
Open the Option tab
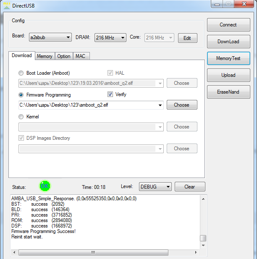click(x=64, y=56)
